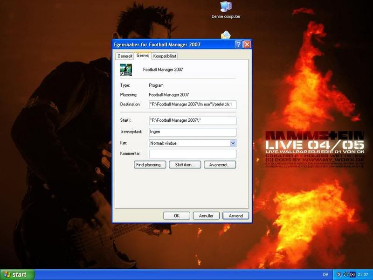
Task: Click the 'Football Manager 2007' name beside shortcut icon
Action: pos(163,70)
